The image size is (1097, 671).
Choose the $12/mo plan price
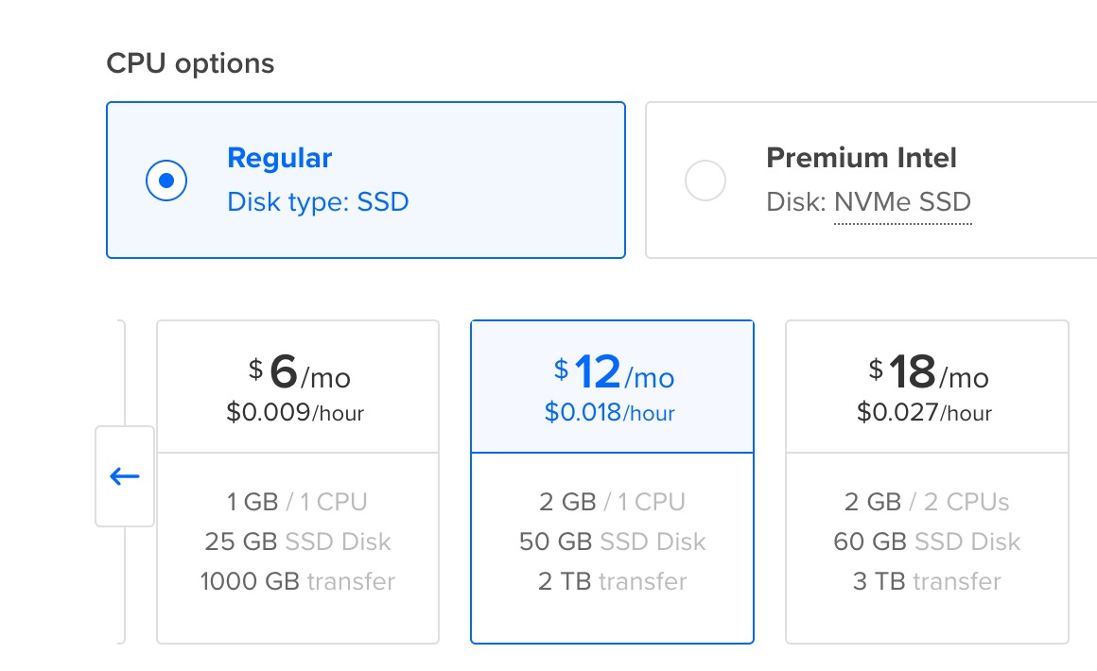tap(614, 374)
